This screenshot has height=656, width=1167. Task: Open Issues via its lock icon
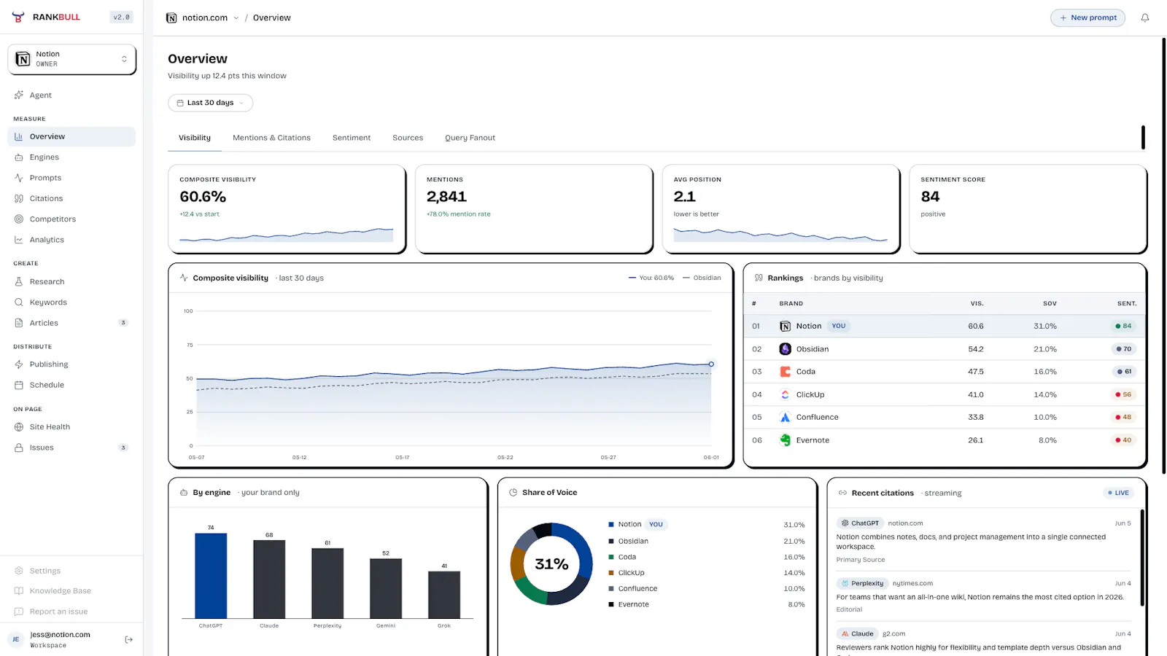[19, 448]
